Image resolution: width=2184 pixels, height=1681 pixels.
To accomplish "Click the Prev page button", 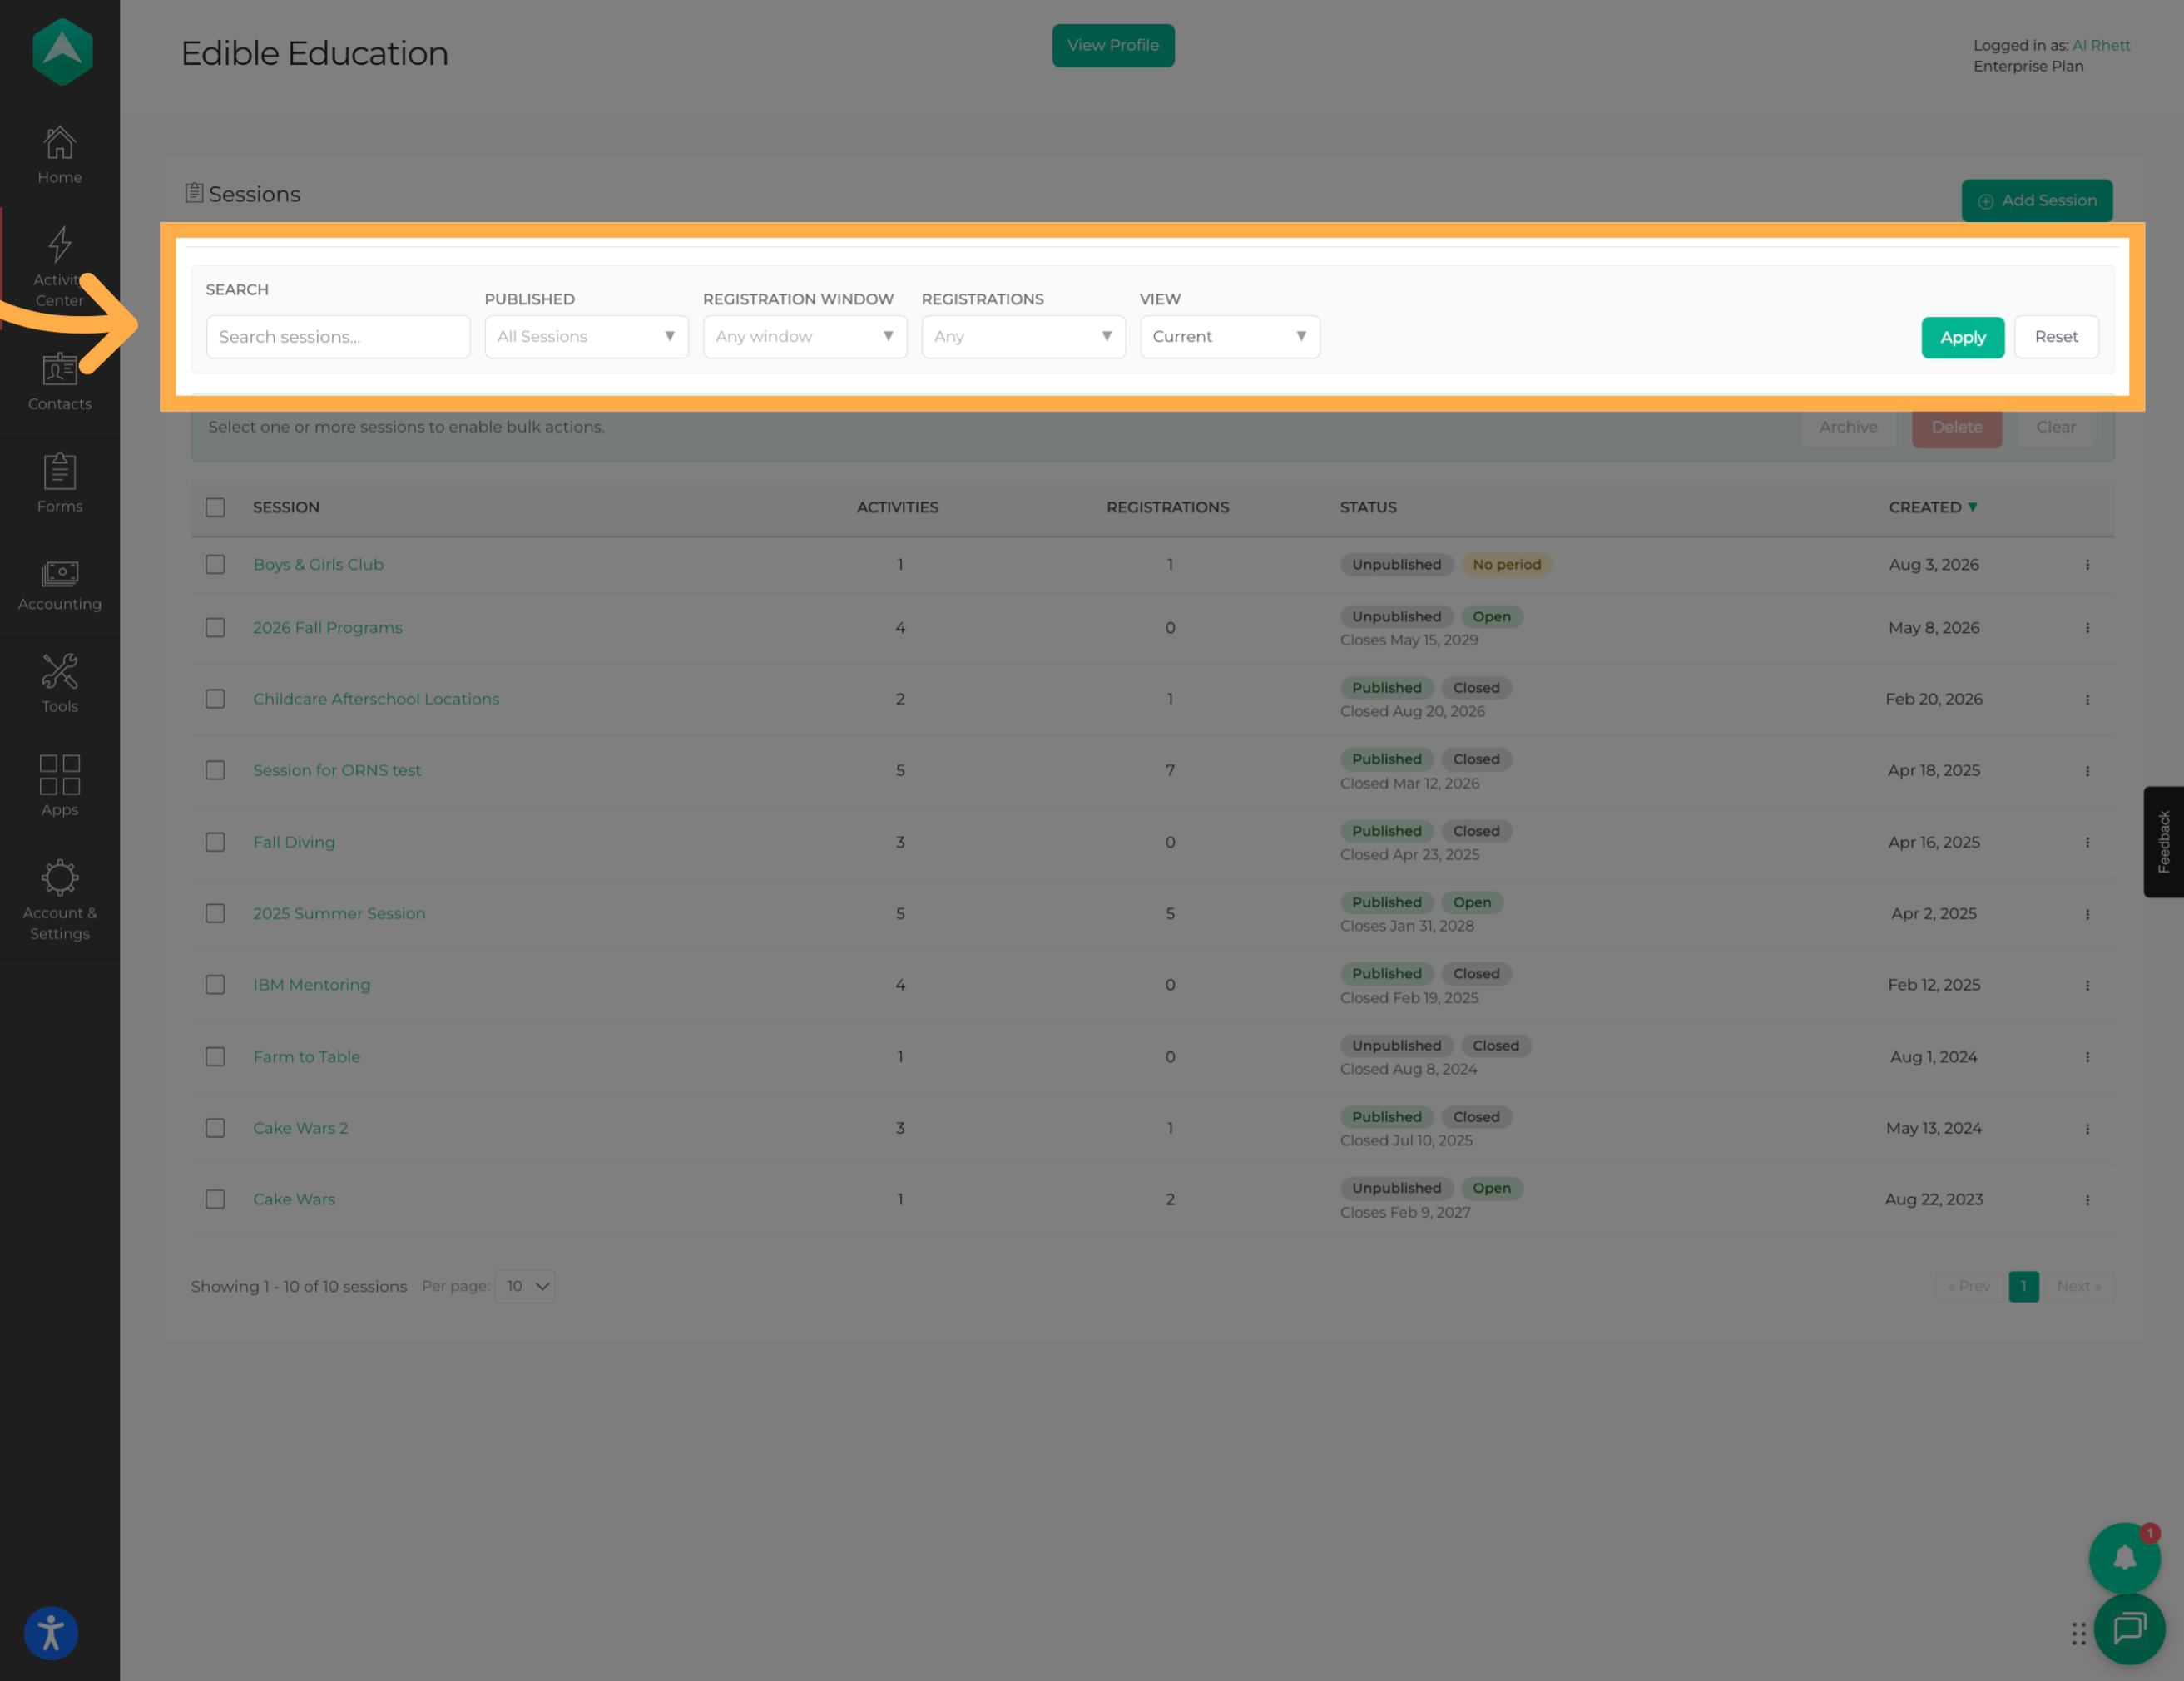I will [1969, 1286].
